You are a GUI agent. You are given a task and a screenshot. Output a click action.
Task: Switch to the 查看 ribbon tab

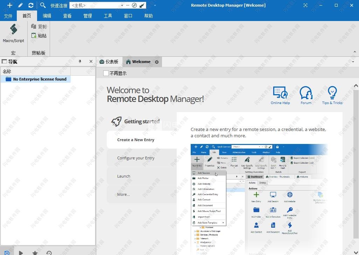pyautogui.click(x=67, y=16)
